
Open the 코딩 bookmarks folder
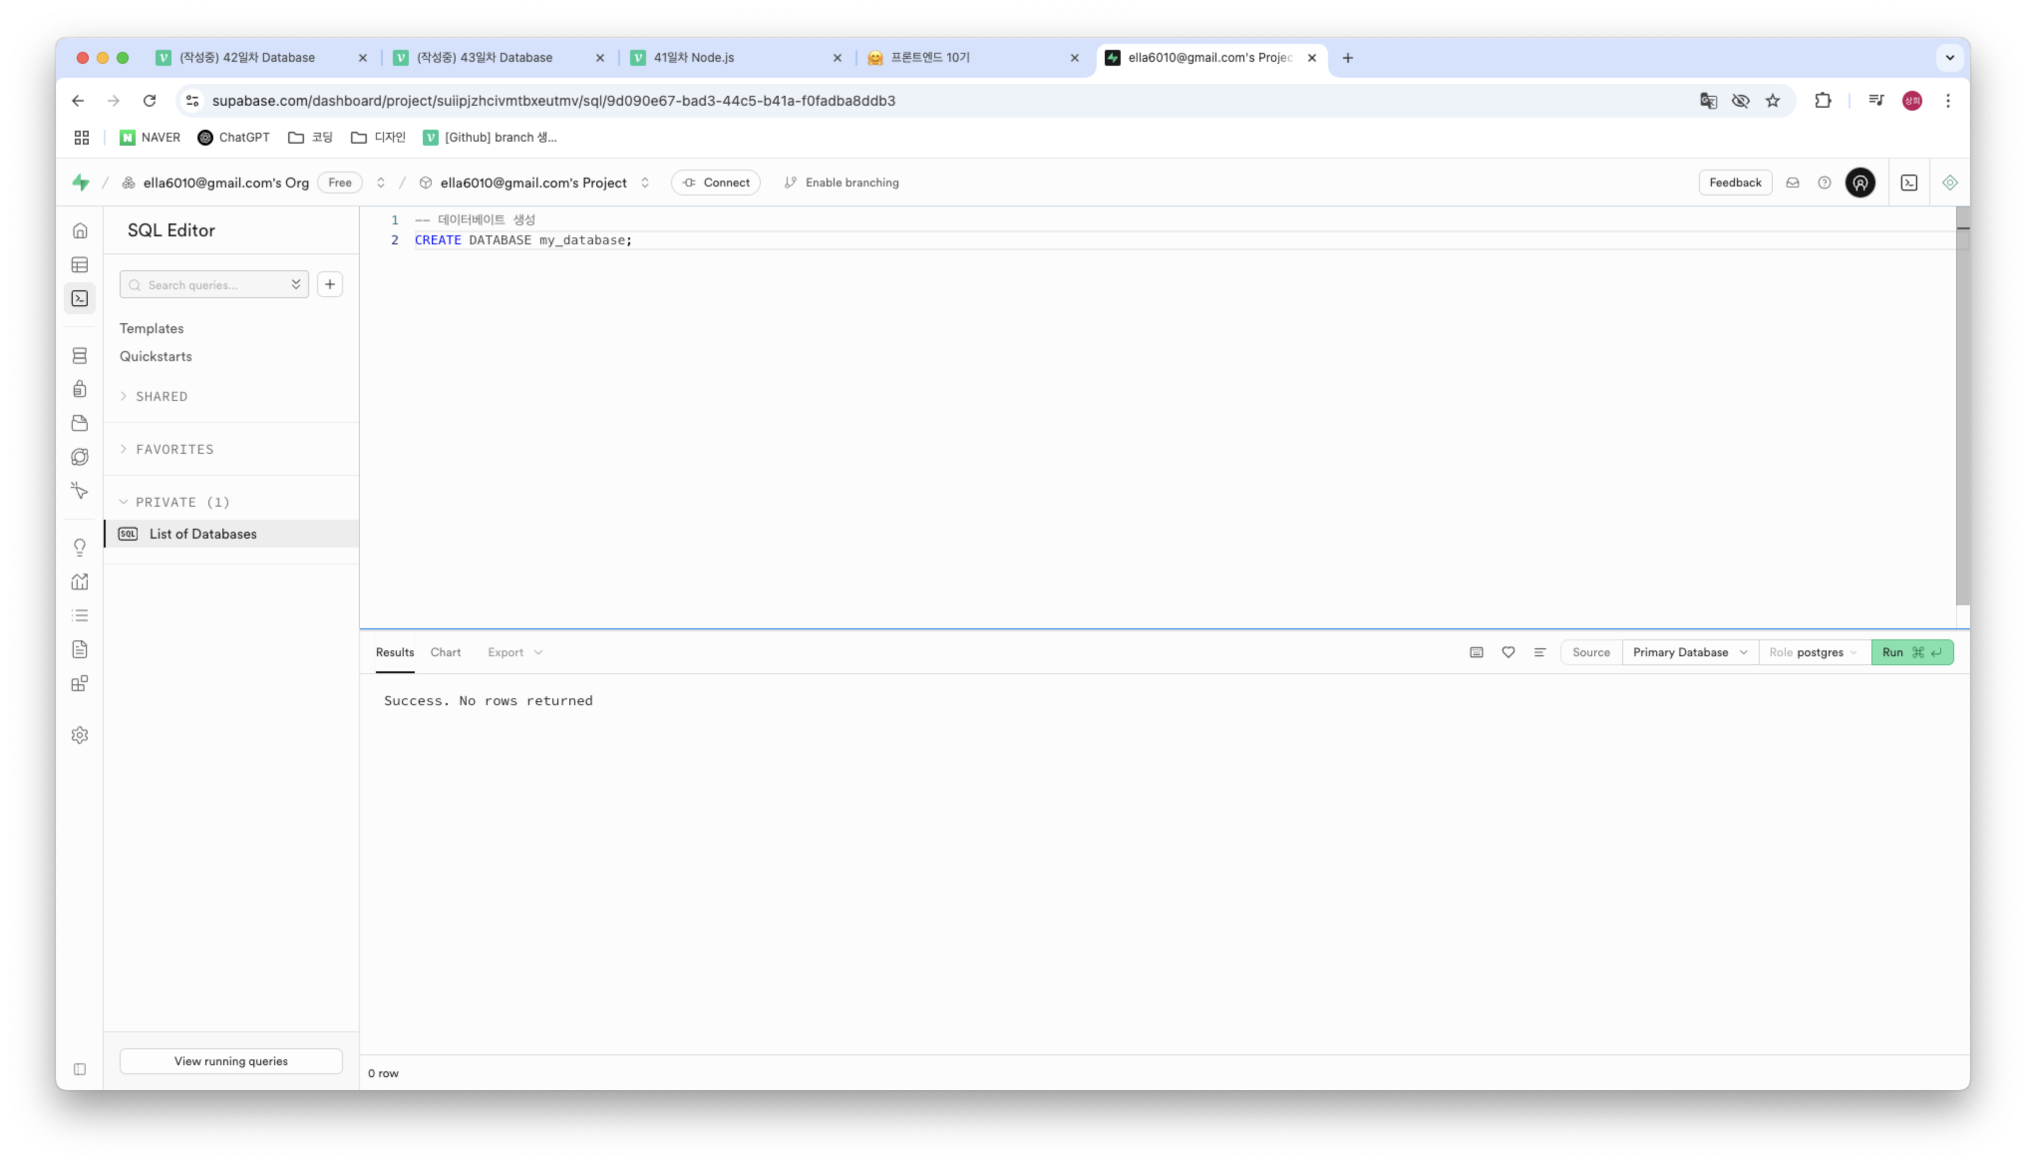[310, 138]
